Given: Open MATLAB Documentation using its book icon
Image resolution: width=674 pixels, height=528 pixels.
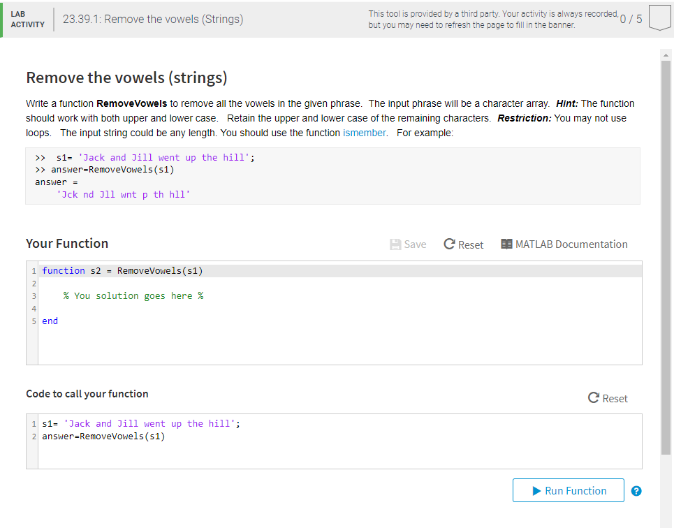Looking at the screenshot, I should (x=506, y=244).
